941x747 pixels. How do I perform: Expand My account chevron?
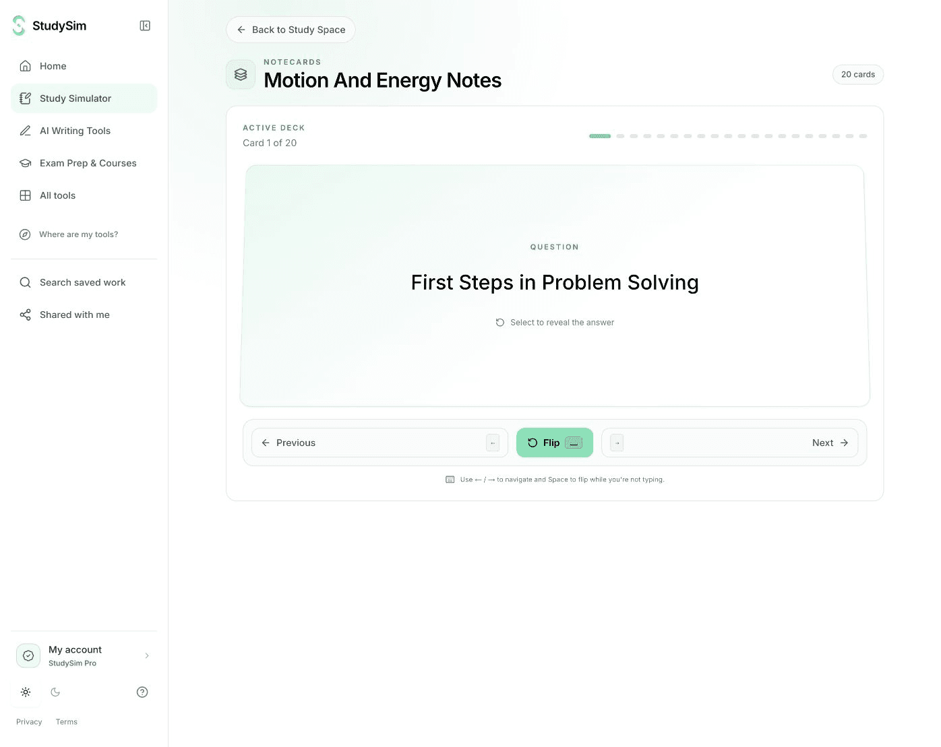[147, 655]
